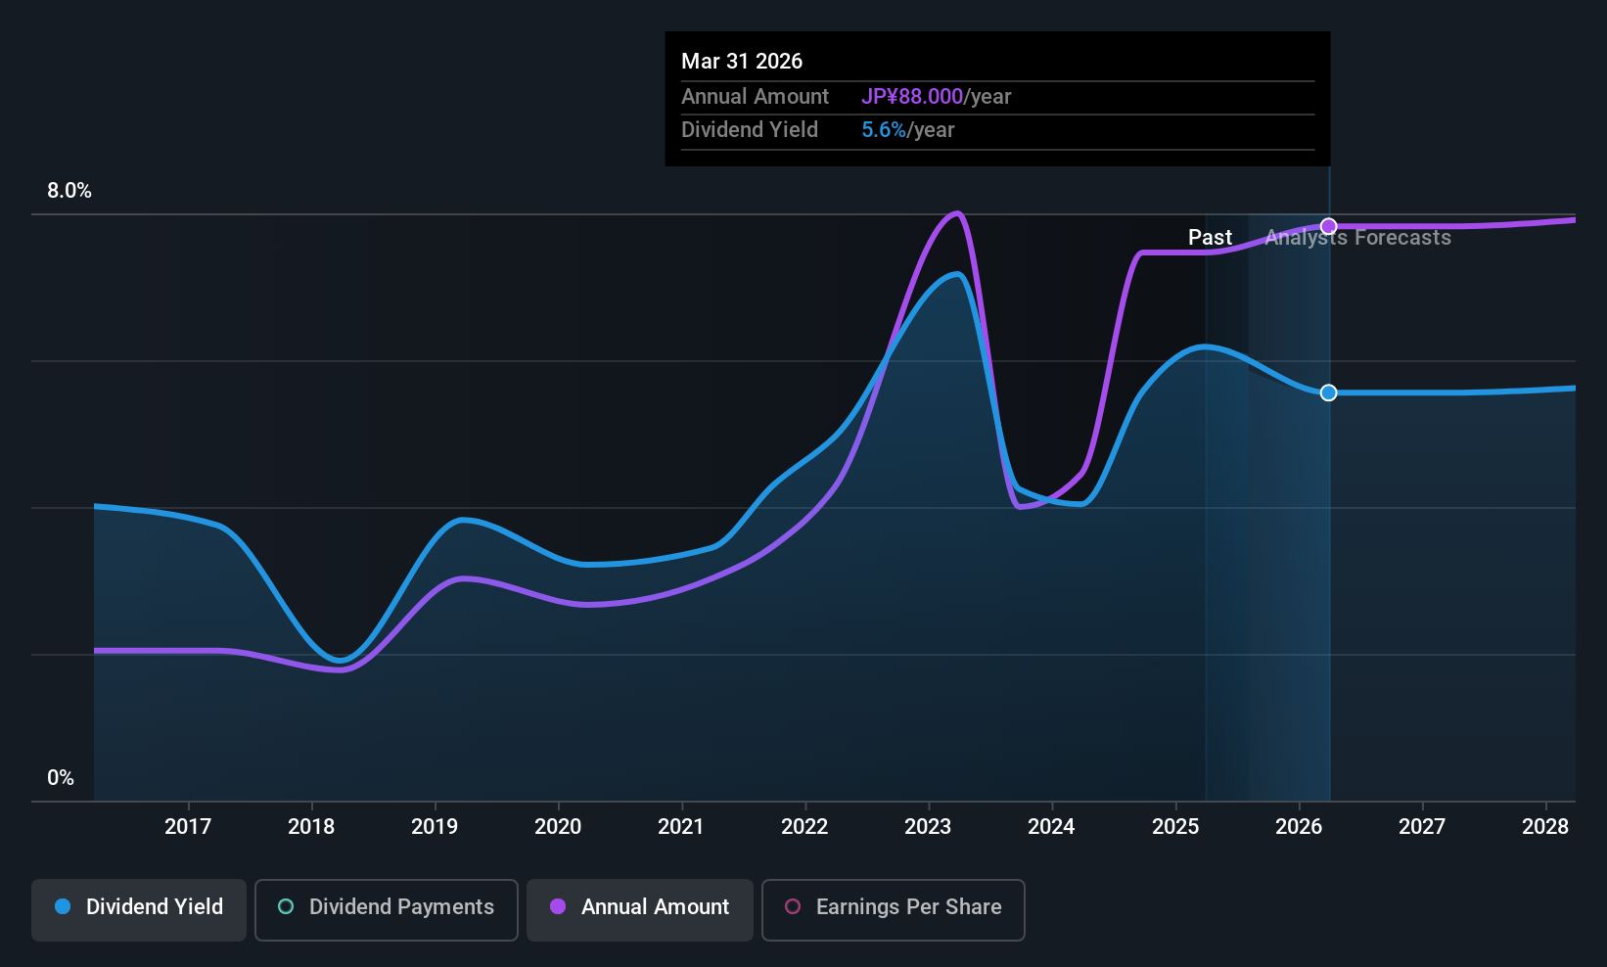The width and height of the screenshot is (1607, 967).
Task: Select the 2026 tick on the time axis
Action: pos(1299,827)
